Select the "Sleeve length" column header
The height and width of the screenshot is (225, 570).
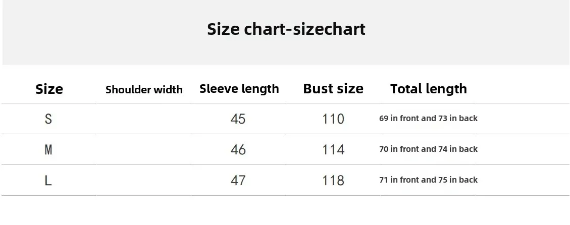pyautogui.click(x=239, y=89)
